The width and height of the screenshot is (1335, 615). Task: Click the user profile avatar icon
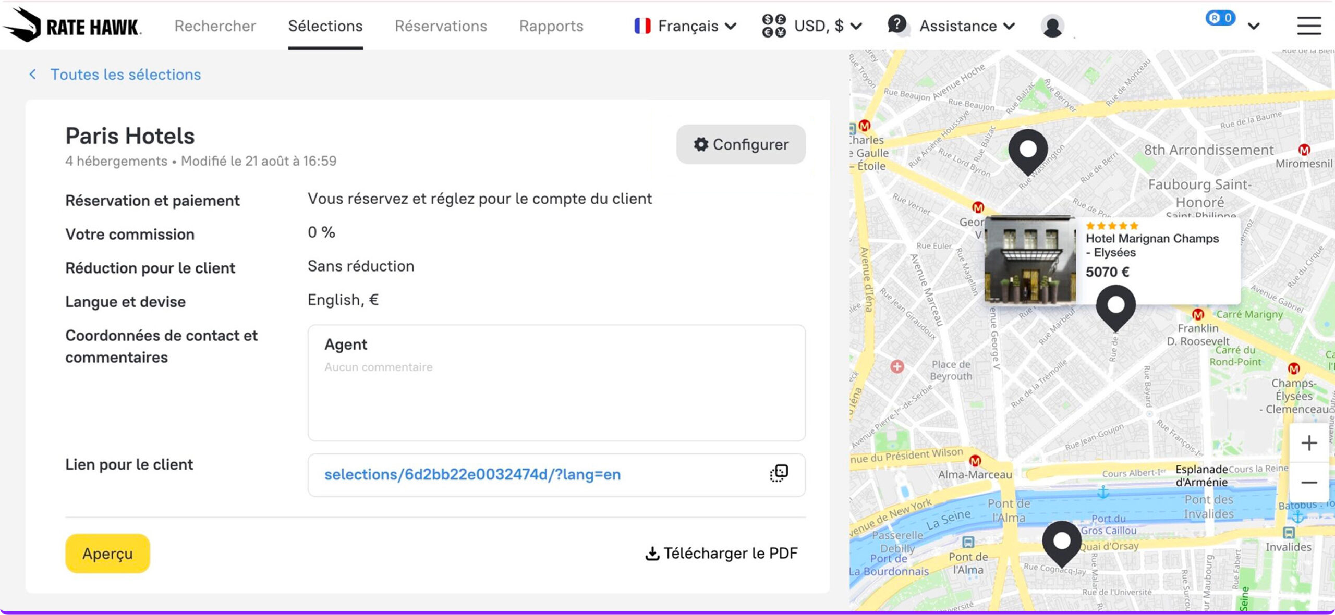(1052, 26)
